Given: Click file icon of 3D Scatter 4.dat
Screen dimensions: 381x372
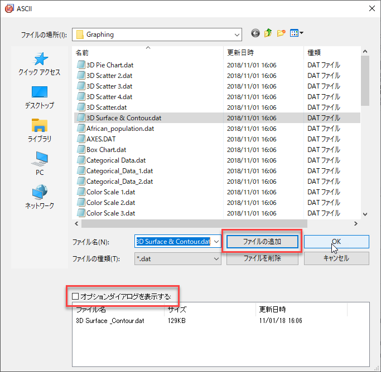Looking at the screenshot, I should 81,97.
